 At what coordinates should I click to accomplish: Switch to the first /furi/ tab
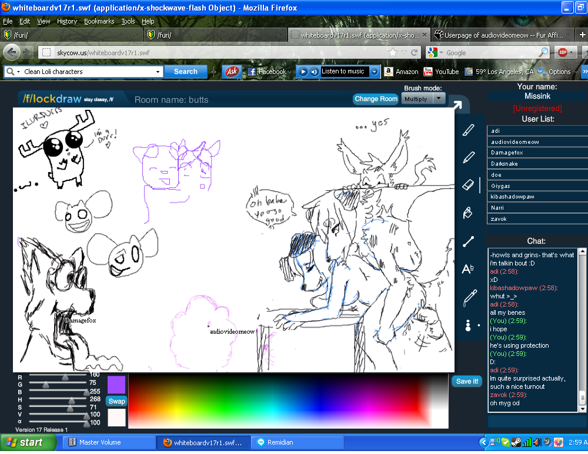72,35
